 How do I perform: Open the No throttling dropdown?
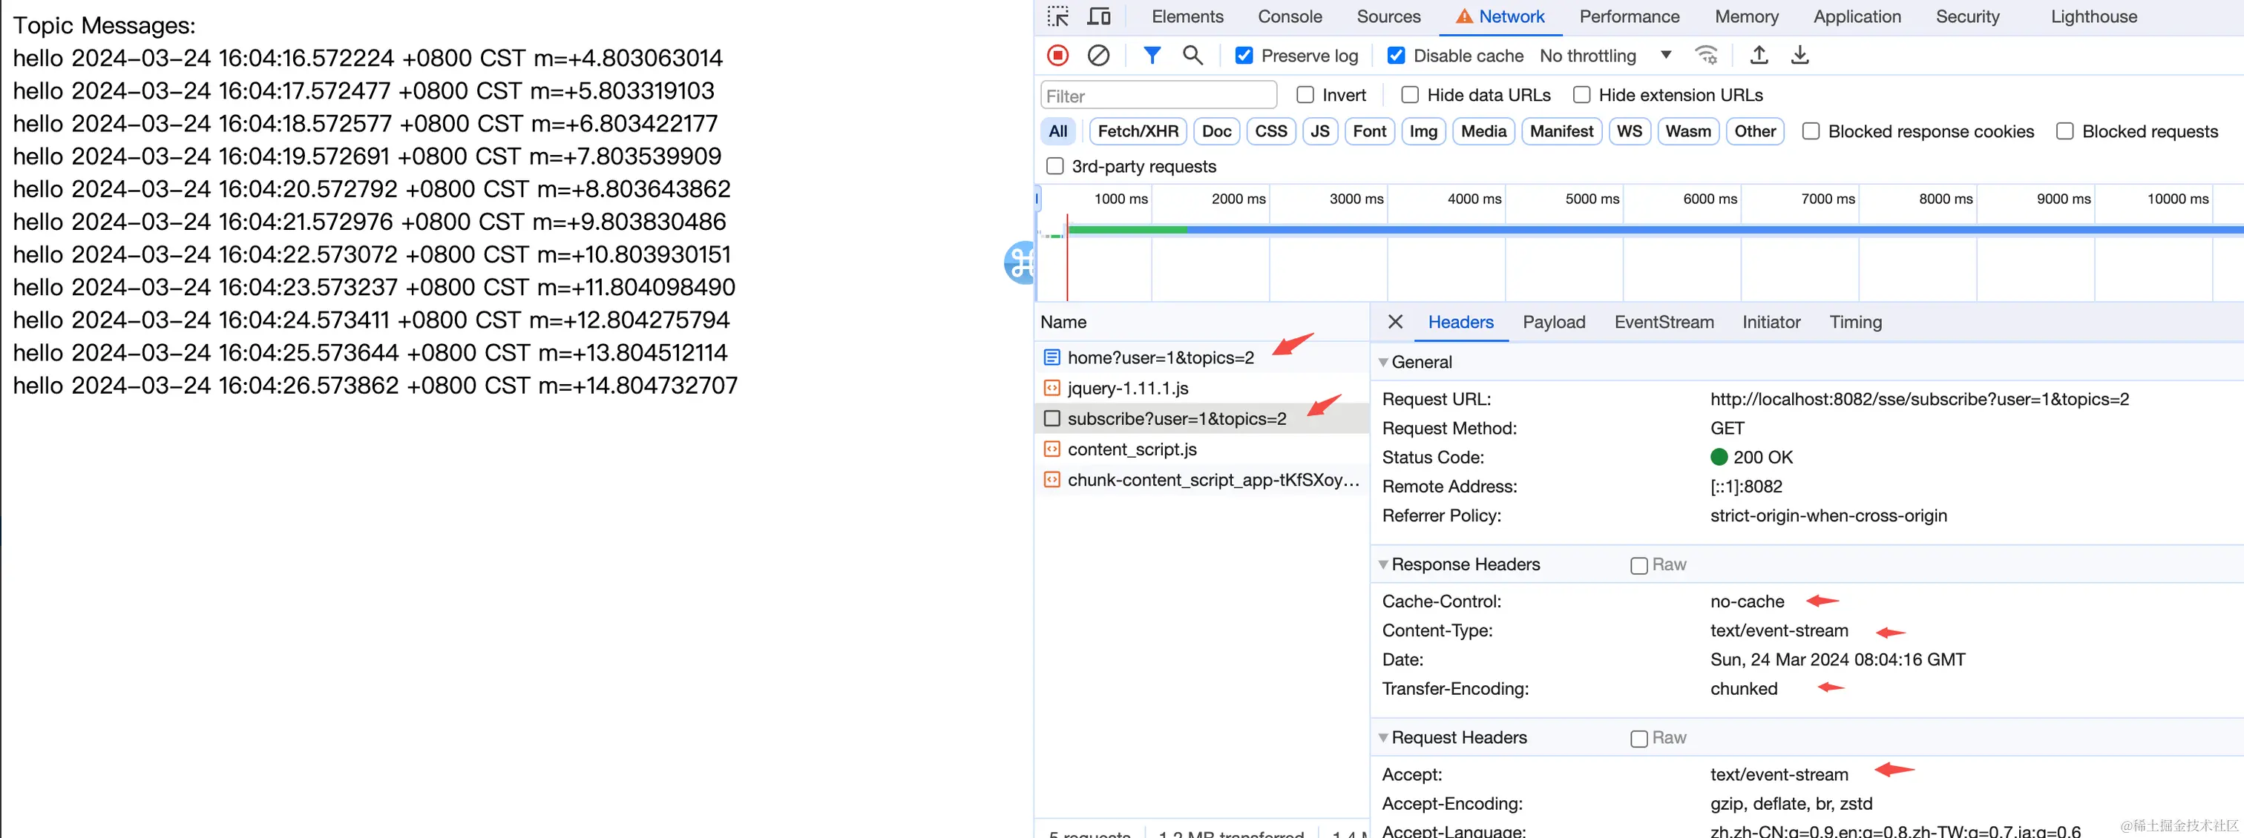point(1604,56)
